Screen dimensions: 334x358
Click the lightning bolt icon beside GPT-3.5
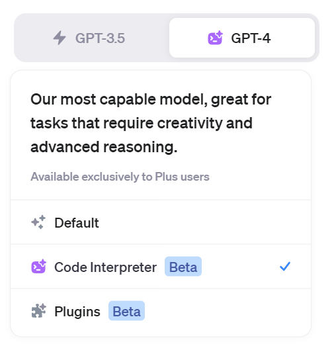click(x=60, y=38)
